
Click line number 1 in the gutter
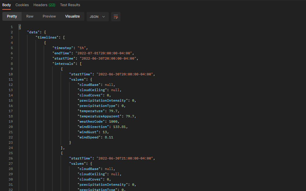12,27
